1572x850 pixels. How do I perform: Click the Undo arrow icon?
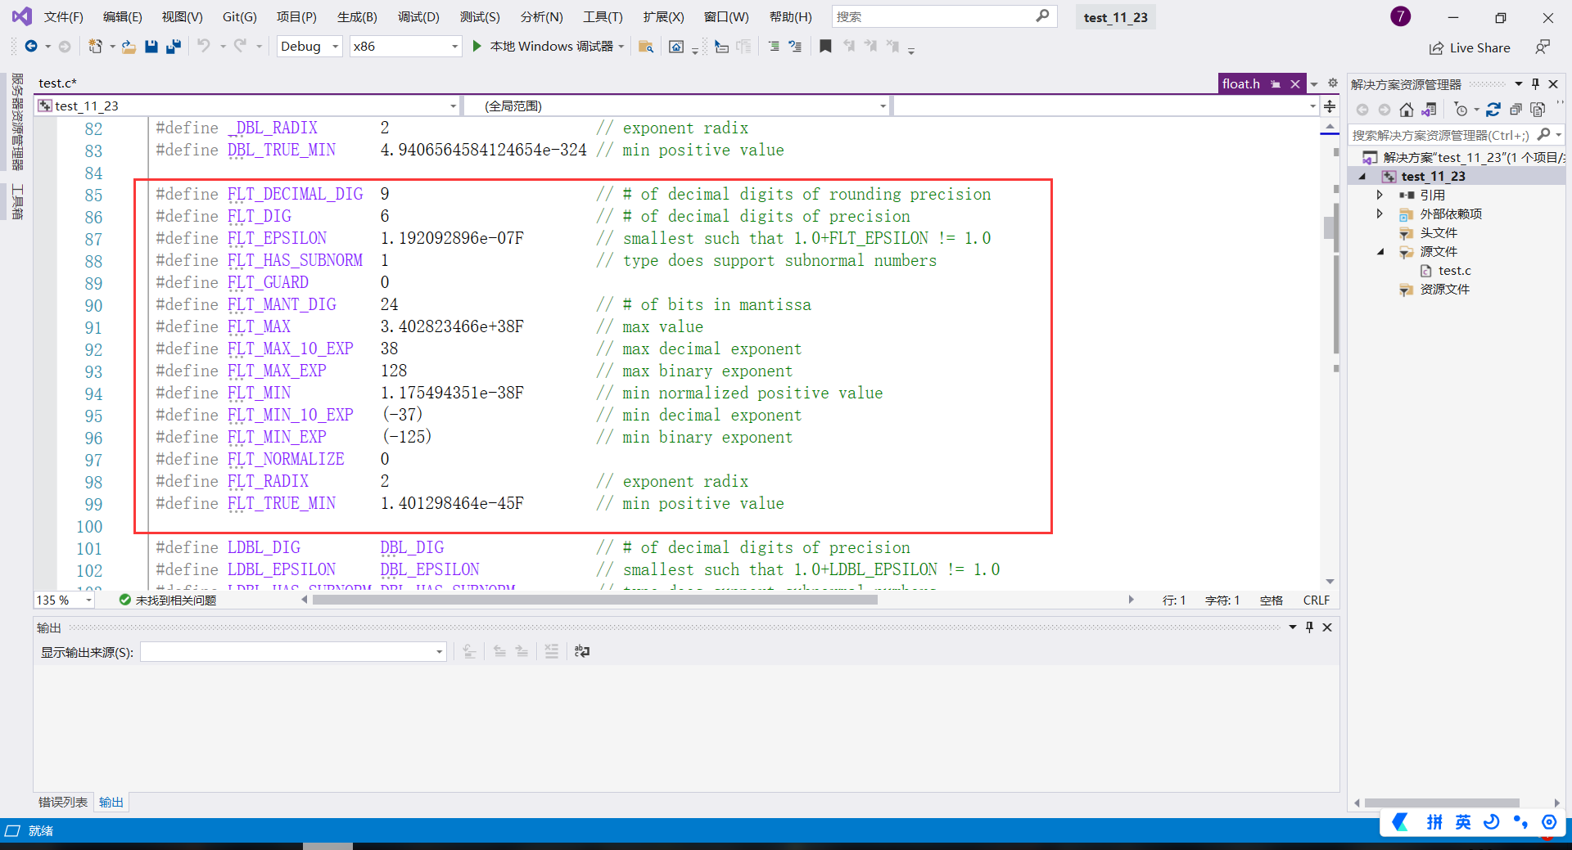(204, 47)
